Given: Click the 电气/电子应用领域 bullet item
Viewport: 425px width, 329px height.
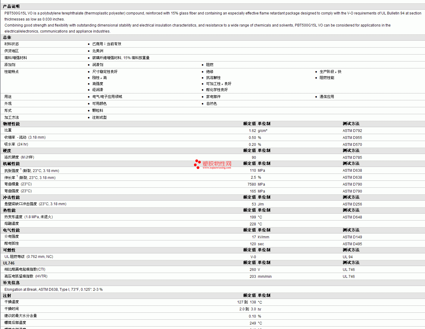Looking at the screenshot, I should [107, 97].
